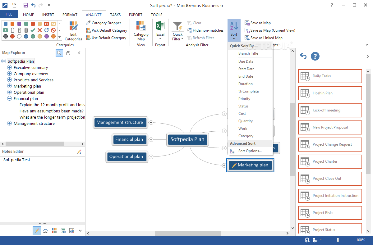Viewport: 373px width, 245px height.
Task: Click the notes edit pencil icon in Notes Editor header
Action: coord(79,152)
